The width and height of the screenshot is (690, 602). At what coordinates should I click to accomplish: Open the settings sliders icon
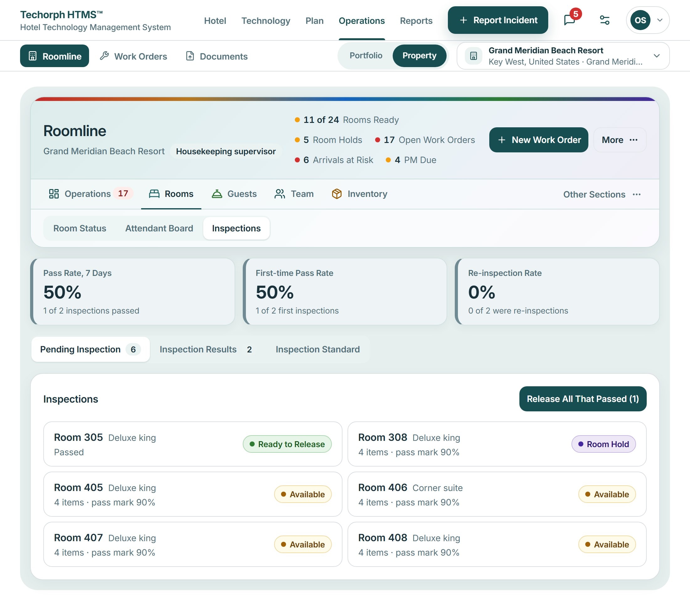[x=605, y=20]
